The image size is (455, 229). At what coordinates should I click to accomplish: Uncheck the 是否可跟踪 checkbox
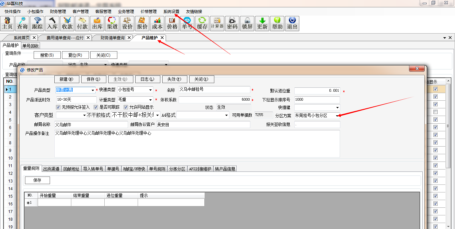point(96,107)
